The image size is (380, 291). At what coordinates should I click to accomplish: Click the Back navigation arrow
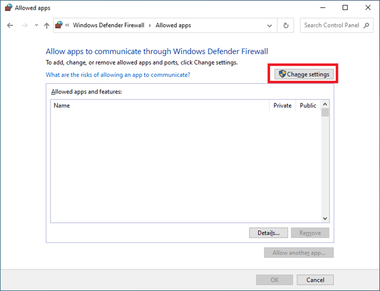tap(10, 25)
